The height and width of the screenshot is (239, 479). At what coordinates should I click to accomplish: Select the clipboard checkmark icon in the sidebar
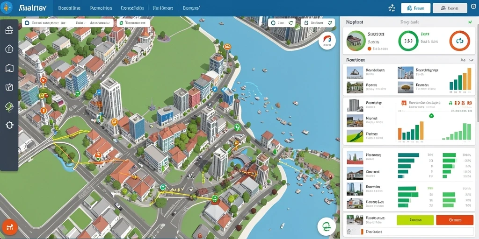click(9, 87)
